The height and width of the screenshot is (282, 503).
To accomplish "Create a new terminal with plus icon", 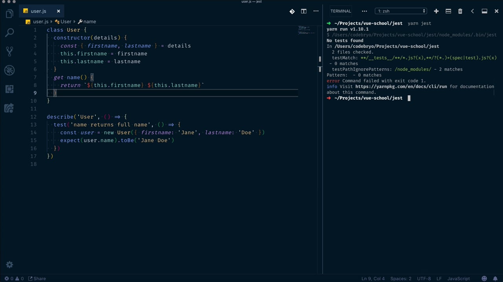I will (x=436, y=11).
